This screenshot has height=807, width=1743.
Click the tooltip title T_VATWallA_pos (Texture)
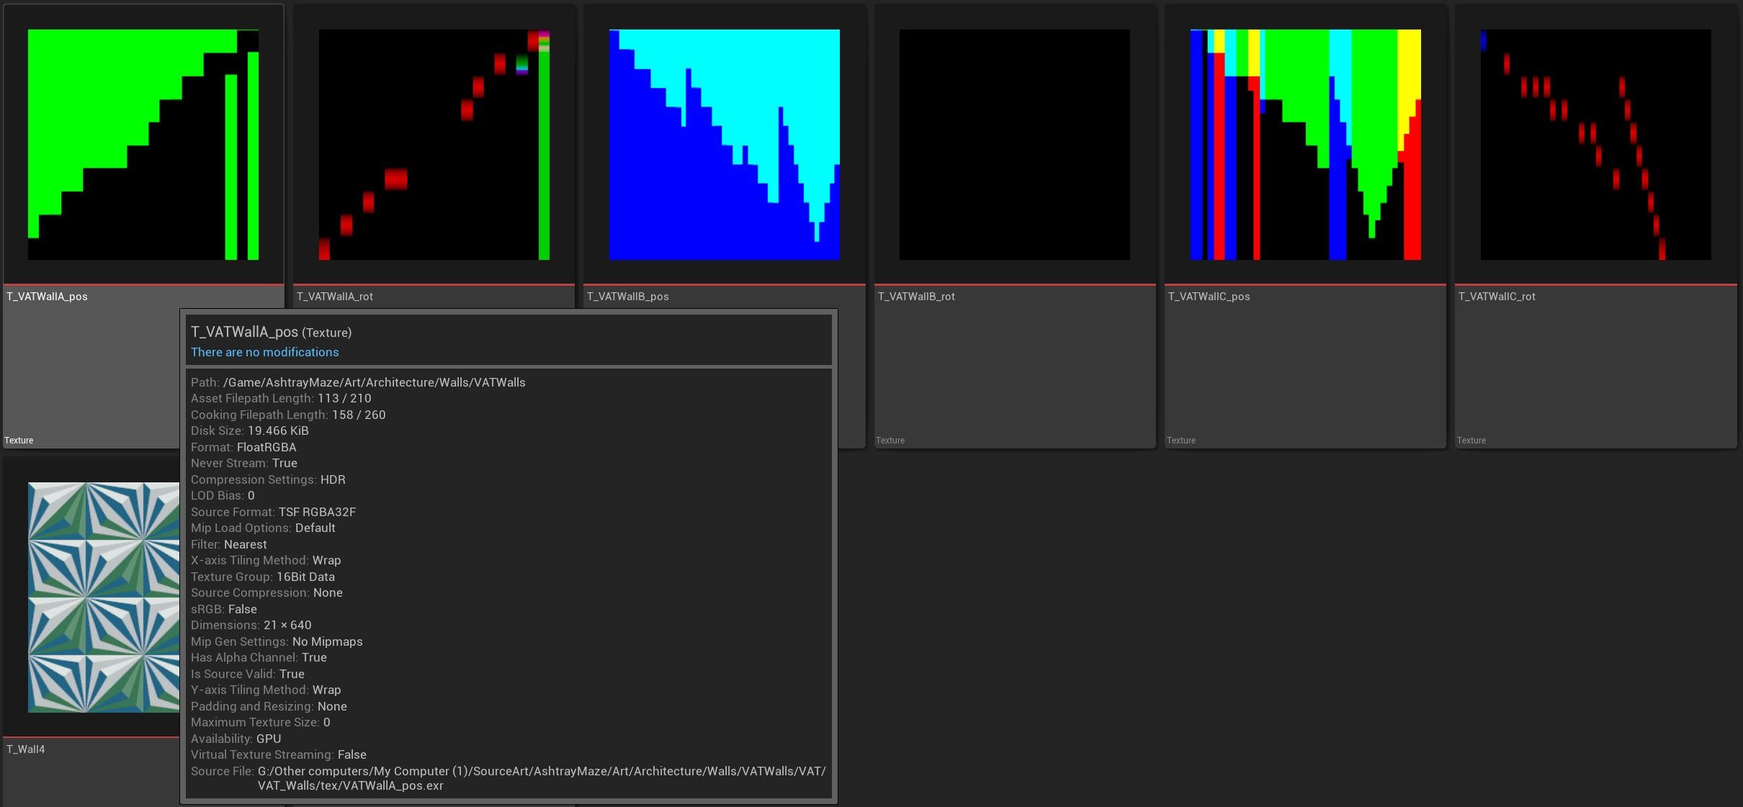tap(272, 332)
